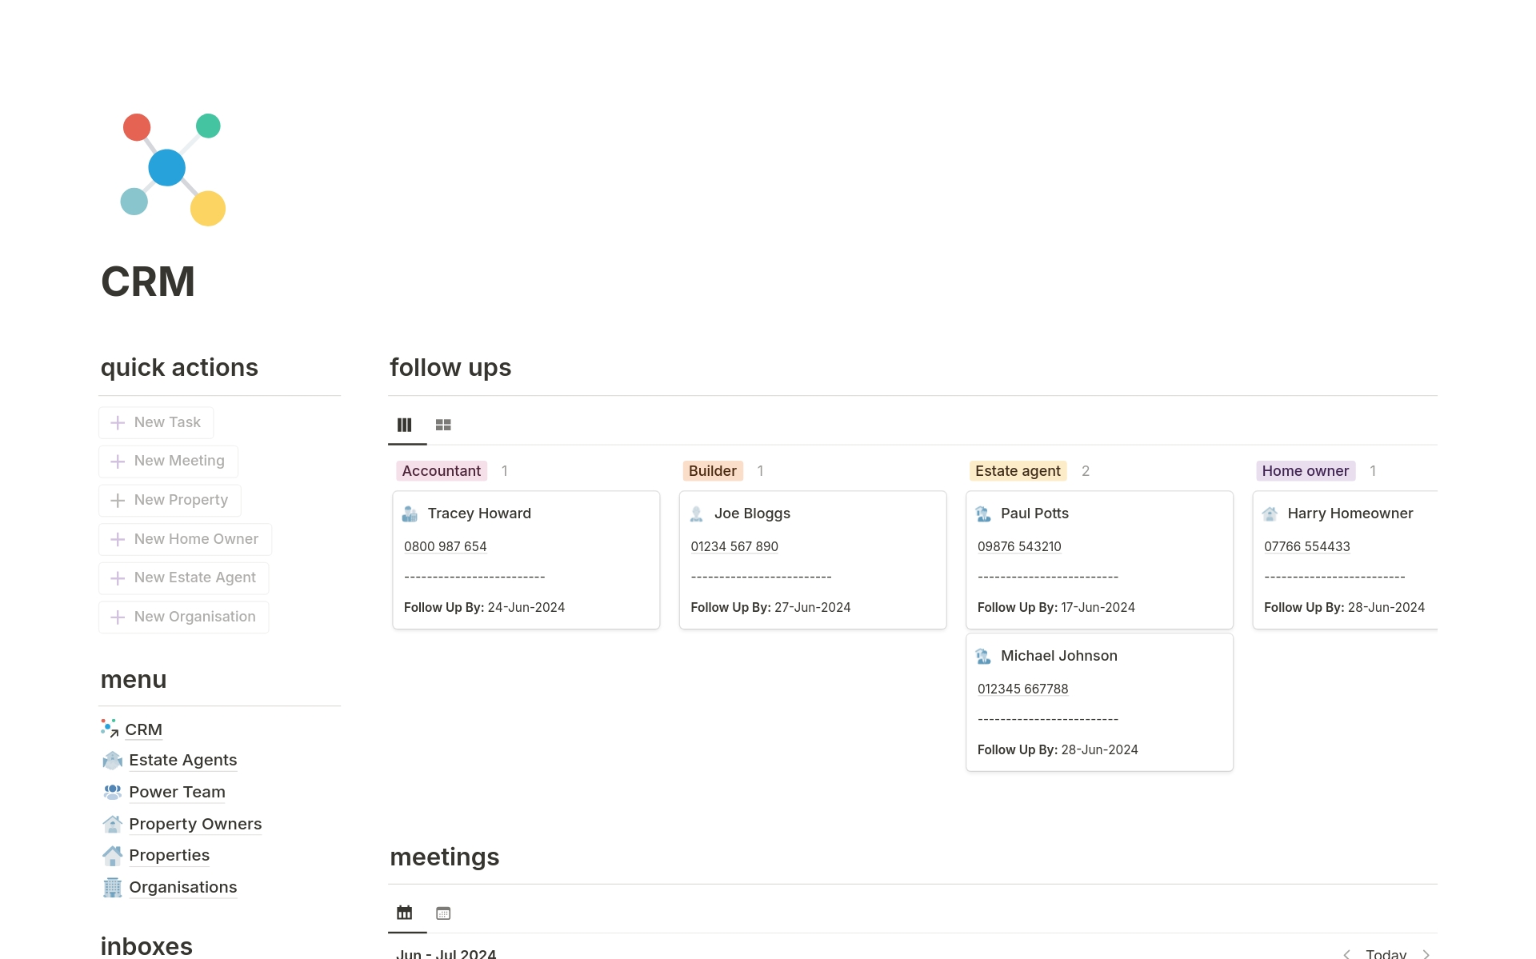The width and height of the screenshot is (1536, 959).
Task: Go to previous month with left chevron
Action: 1347,953
